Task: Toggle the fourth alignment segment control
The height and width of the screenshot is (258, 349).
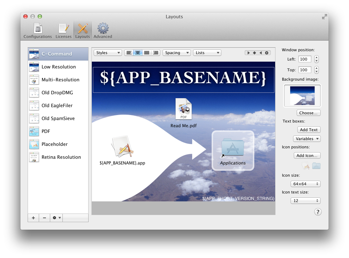Action: tap(155, 53)
